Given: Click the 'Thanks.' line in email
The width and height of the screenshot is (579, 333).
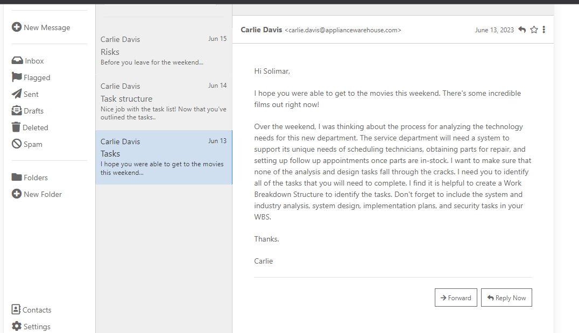Looking at the screenshot, I should pos(266,239).
